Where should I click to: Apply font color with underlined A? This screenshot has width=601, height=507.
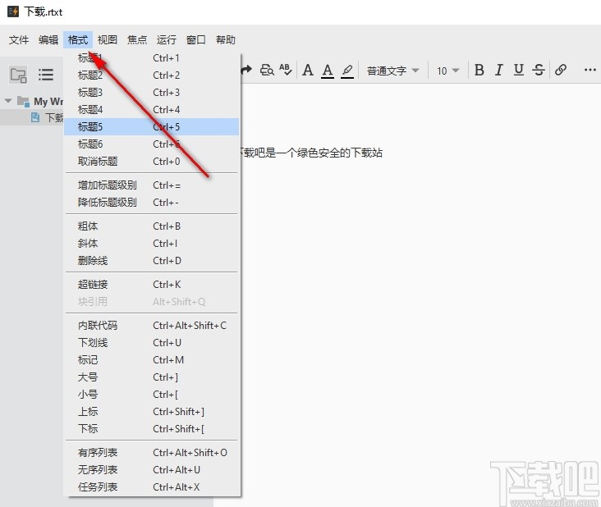pos(328,71)
